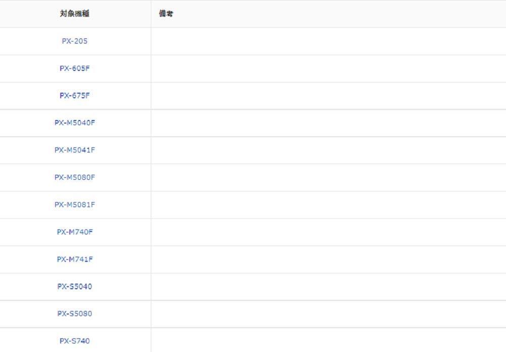Click the empty 備考 cell for PX-S5080
Image resolution: width=506 pixels, height=352 pixels.
(328, 314)
